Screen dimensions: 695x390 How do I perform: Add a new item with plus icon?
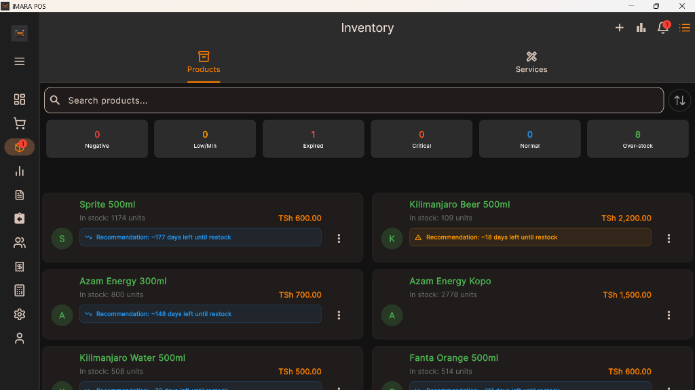[x=619, y=28]
